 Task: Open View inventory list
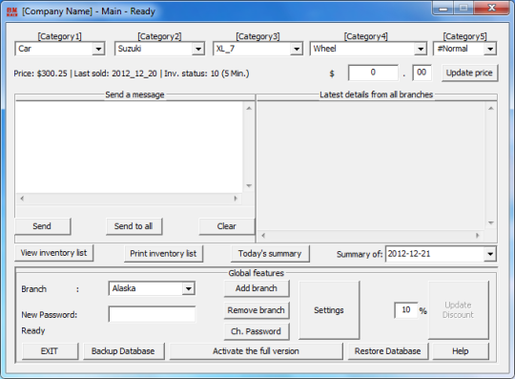click(x=53, y=253)
